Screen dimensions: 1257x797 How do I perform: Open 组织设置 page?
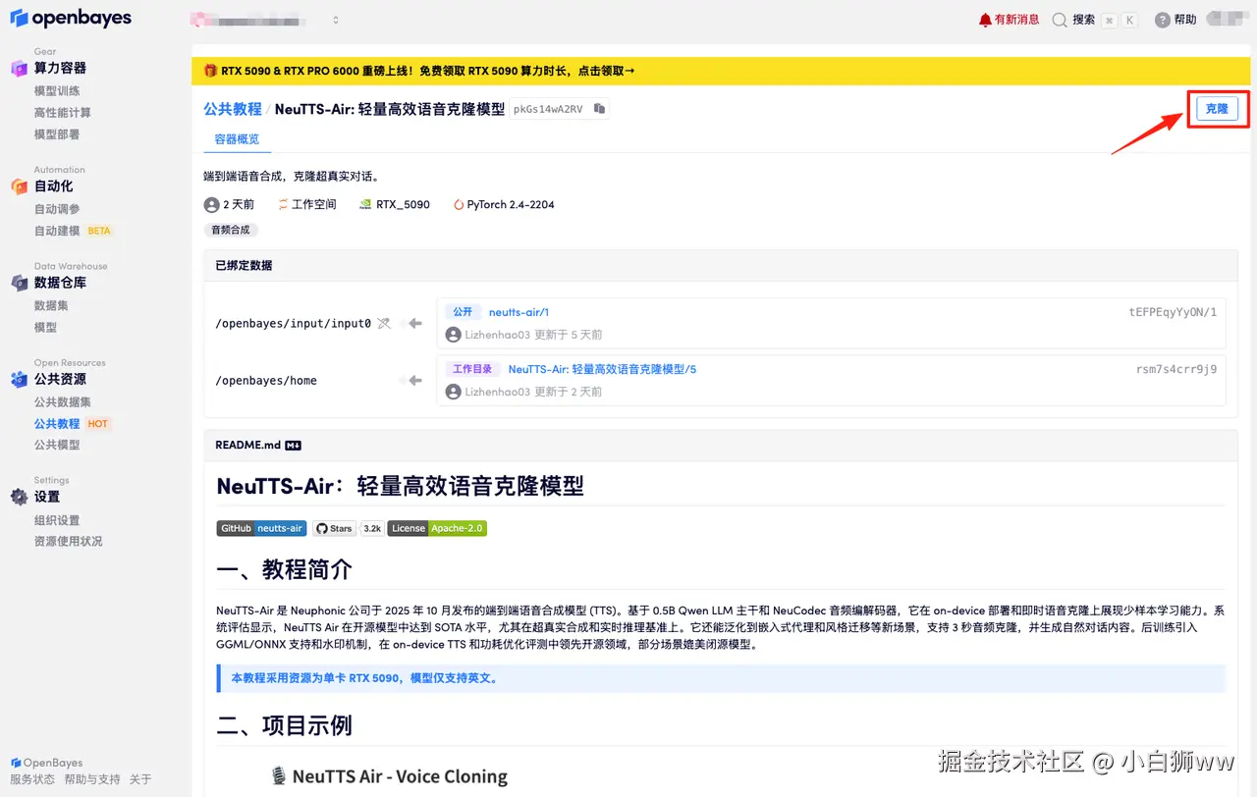coord(57,520)
